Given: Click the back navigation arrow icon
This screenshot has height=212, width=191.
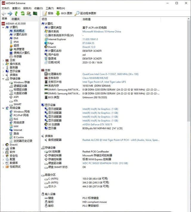Looking at the screenshot, I should pyautogui.click(x=4, y=13).
